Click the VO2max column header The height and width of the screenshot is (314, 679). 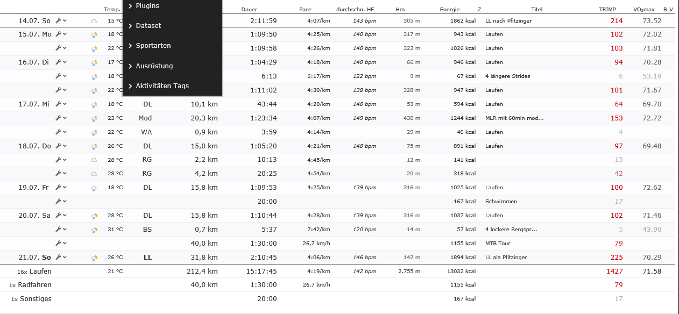644,10
